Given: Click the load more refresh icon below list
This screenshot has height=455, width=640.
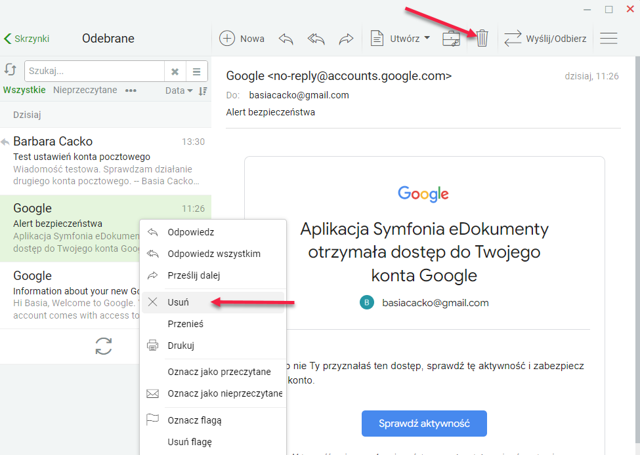Looking at the screenshot, I should point(104,346).
